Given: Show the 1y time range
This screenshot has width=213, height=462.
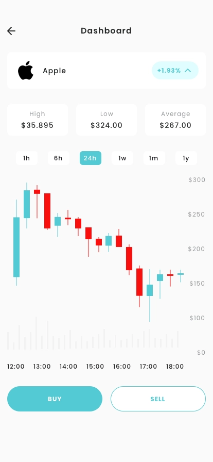Looking at the screenshot, I should (x=186, y=158).
